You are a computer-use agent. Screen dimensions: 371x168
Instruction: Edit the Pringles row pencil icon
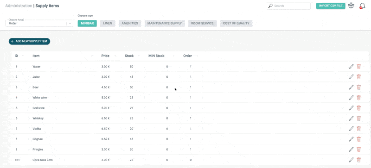[x=352, y=149]
